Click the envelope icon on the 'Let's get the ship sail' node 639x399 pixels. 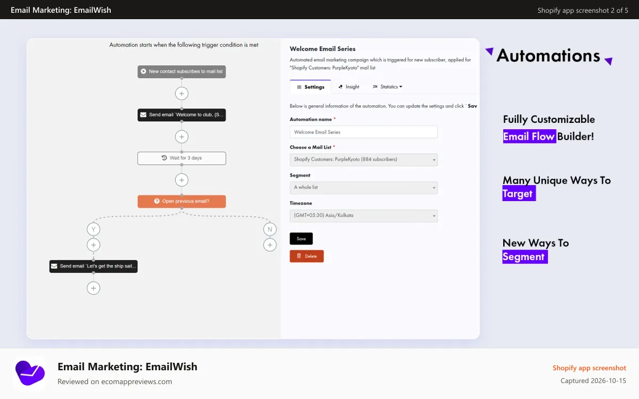(54, 266)
